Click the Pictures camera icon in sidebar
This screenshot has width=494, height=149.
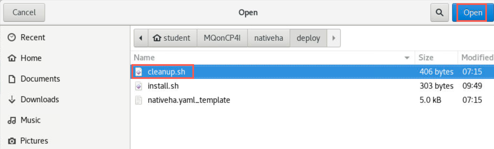pyautogui.click(x=12, y=141)
